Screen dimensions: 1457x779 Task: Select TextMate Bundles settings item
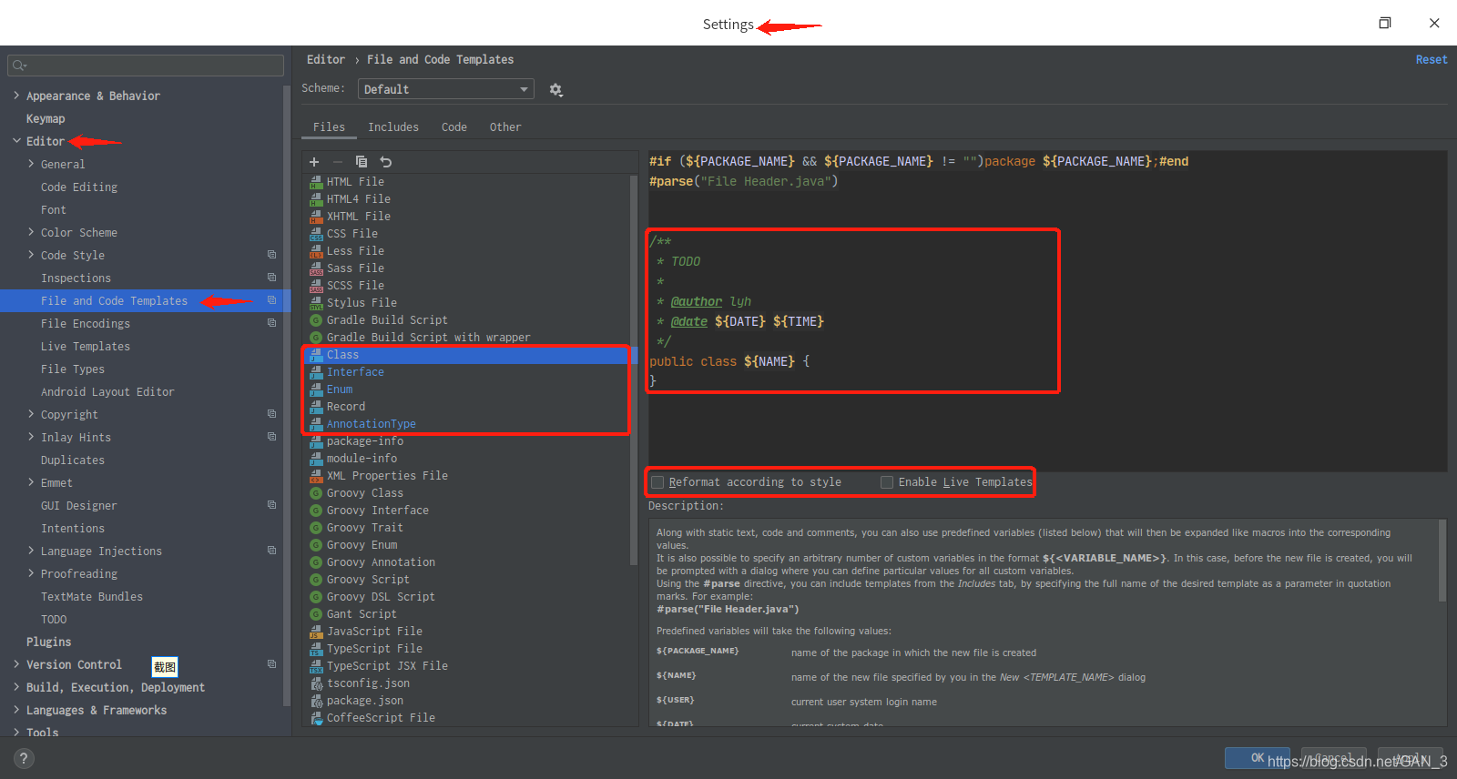pos(92,596)
